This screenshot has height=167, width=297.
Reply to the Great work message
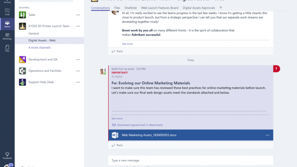[x=117, y=51]
